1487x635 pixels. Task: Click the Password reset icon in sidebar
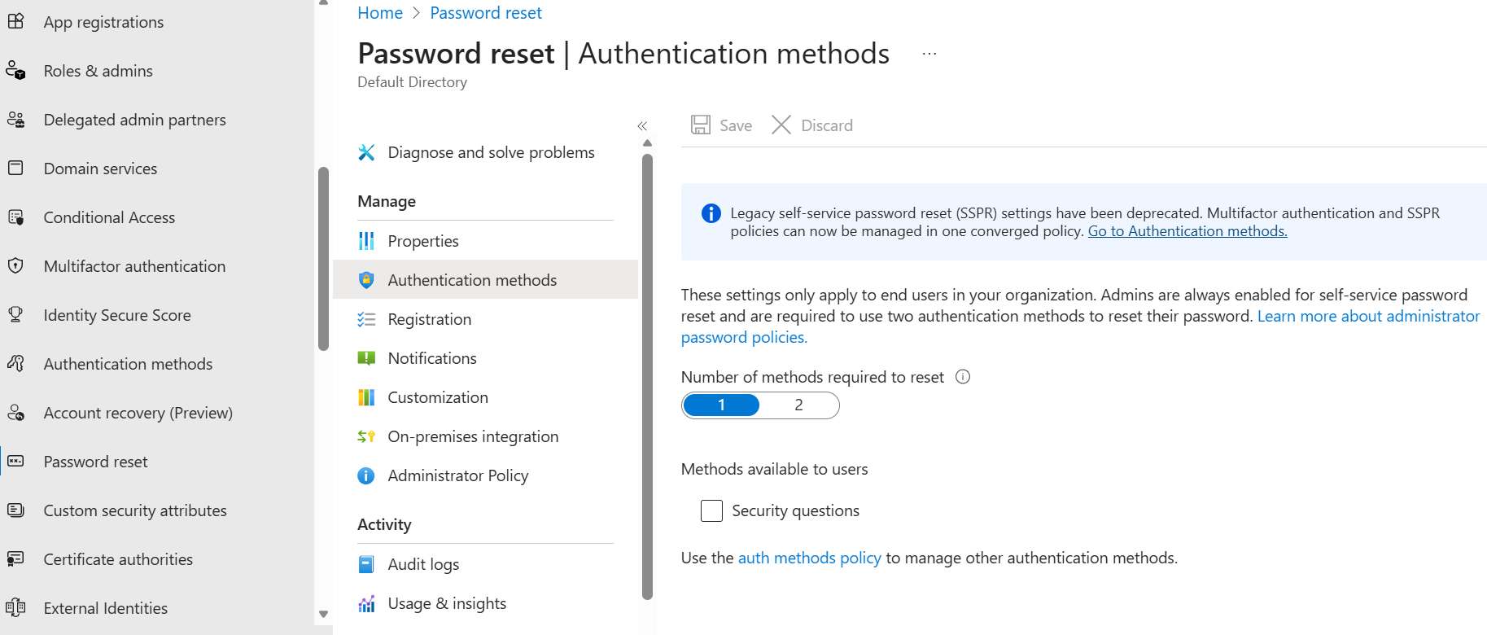pyautogui.click(x=15, y=462)
